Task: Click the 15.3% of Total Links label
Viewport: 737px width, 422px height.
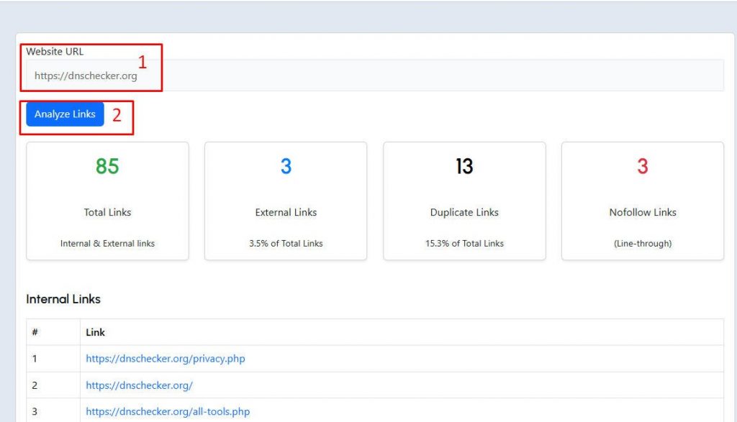Action: (x=464, y=243)
